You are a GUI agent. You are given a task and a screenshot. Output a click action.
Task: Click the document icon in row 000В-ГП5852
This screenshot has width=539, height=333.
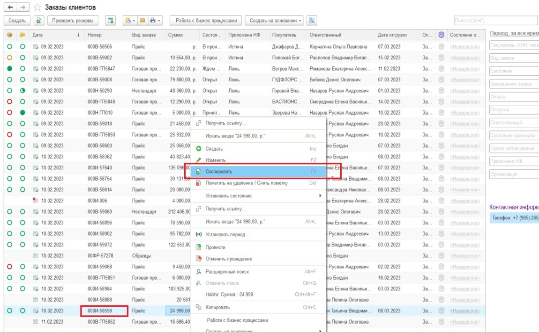[35, 322]
